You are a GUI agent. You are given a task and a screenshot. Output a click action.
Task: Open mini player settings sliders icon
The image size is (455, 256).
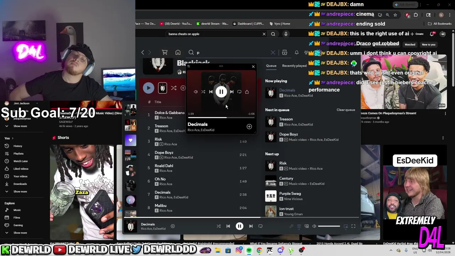point(189,66)
